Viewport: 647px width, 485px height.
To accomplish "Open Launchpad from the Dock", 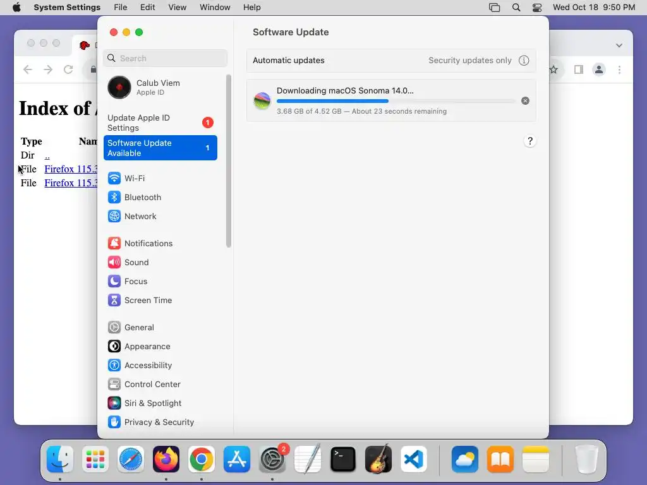I will [95, 459].
